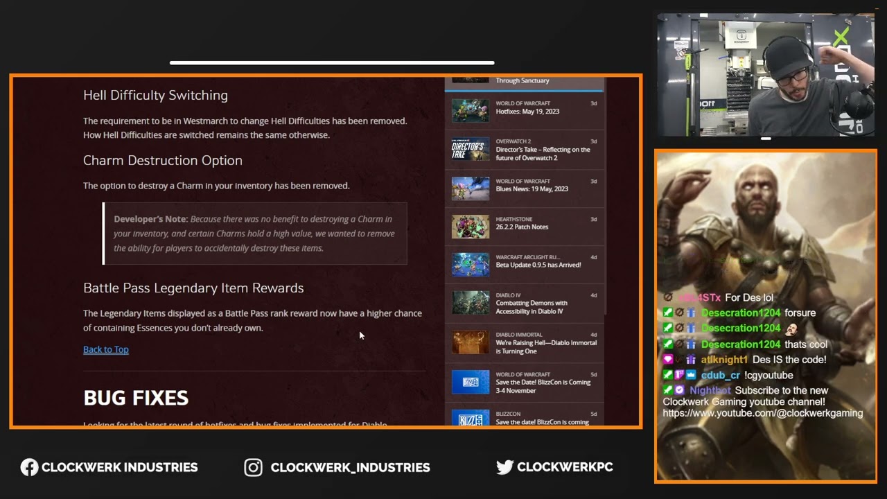
Task: Click moderator sword badge beside Nightbot
Action: point(668,390)
